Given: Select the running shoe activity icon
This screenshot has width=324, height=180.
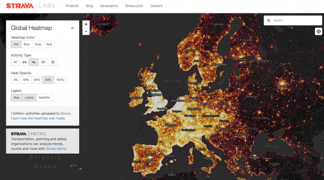Looking at the screenshot, I should point(34,62).
